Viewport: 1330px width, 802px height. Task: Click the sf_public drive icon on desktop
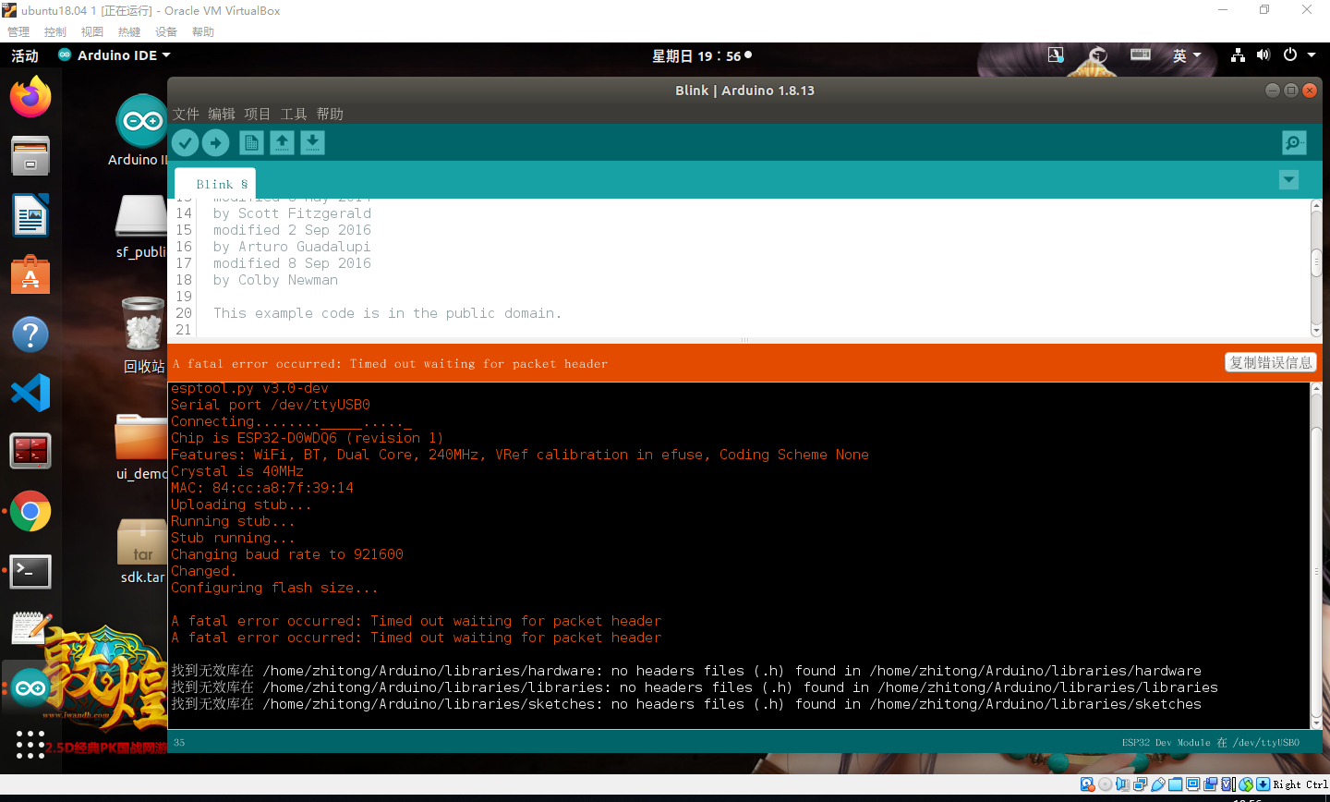tap(141, 215)
